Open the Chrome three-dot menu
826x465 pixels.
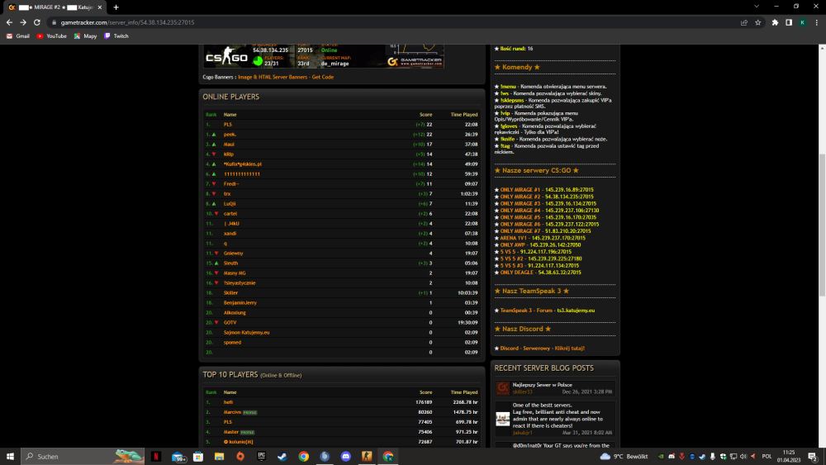coord(817,22)
